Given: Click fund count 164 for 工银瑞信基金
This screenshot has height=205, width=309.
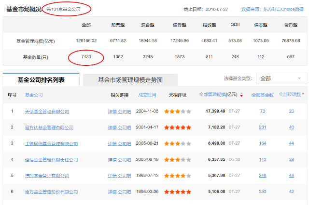Looking at the screenshot, I should click(x=263, y=143).
